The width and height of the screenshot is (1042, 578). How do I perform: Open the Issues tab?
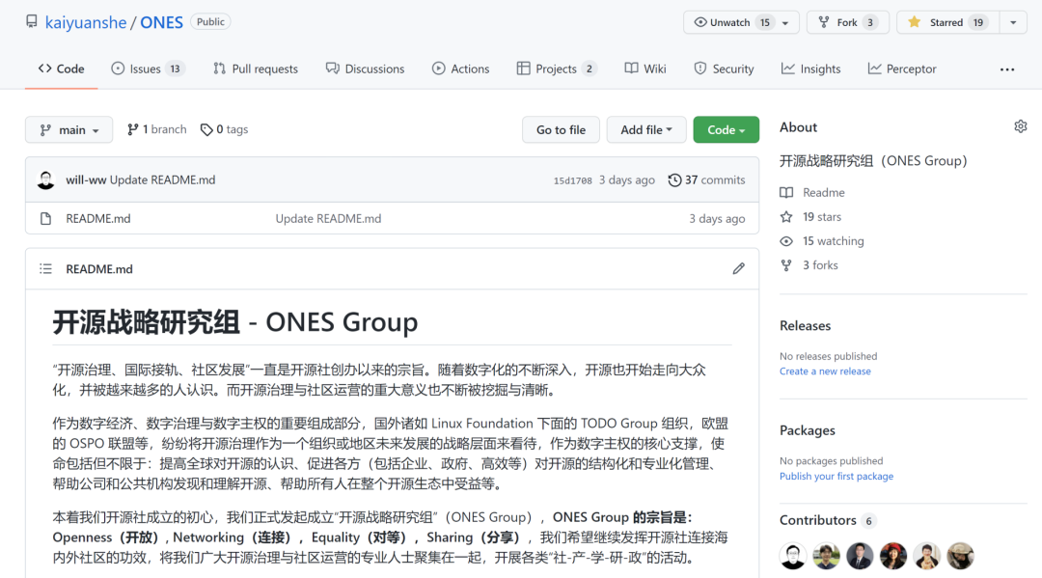pyautogui.click(x=148, y=69)
